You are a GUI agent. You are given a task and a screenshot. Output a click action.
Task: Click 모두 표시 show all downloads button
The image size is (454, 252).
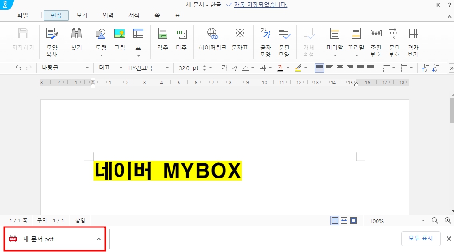point(421,239)
